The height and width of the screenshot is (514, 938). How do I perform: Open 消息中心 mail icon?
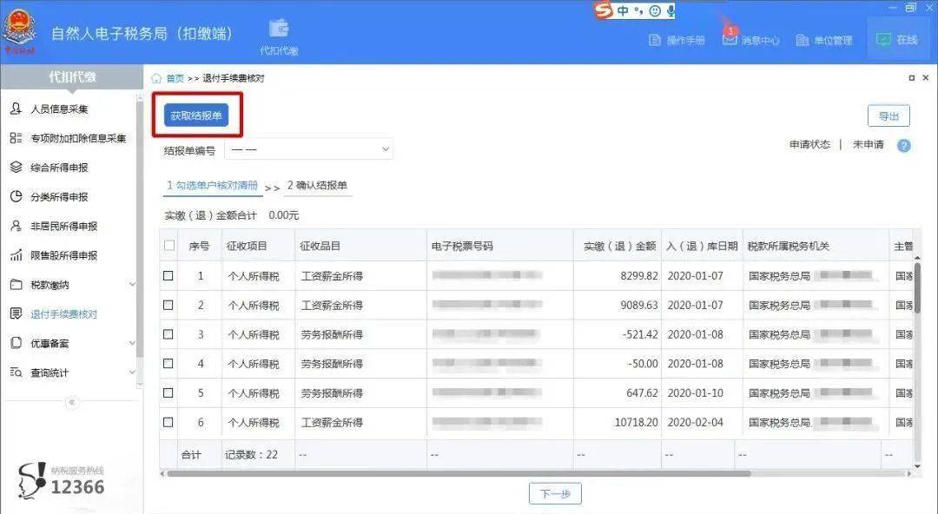pyautogui.click(x=730, y=39)
